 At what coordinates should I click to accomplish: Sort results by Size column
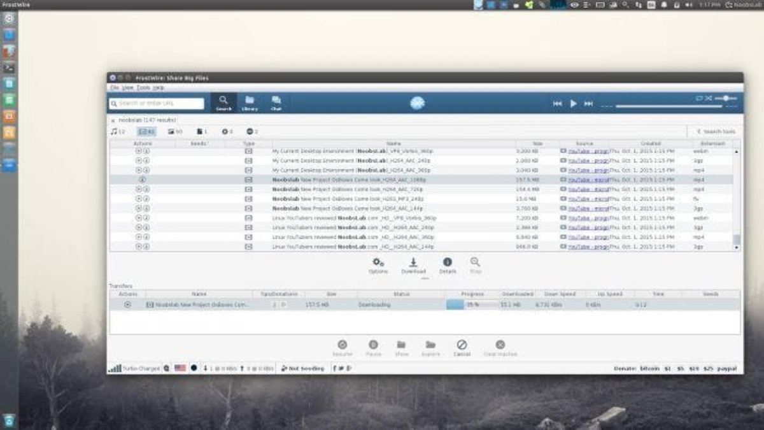coord(538,143)
